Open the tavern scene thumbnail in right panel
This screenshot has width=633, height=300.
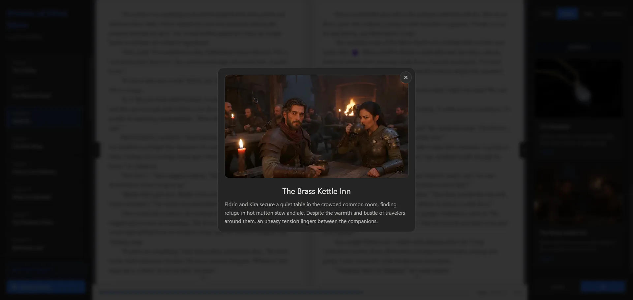pos(579,194)
